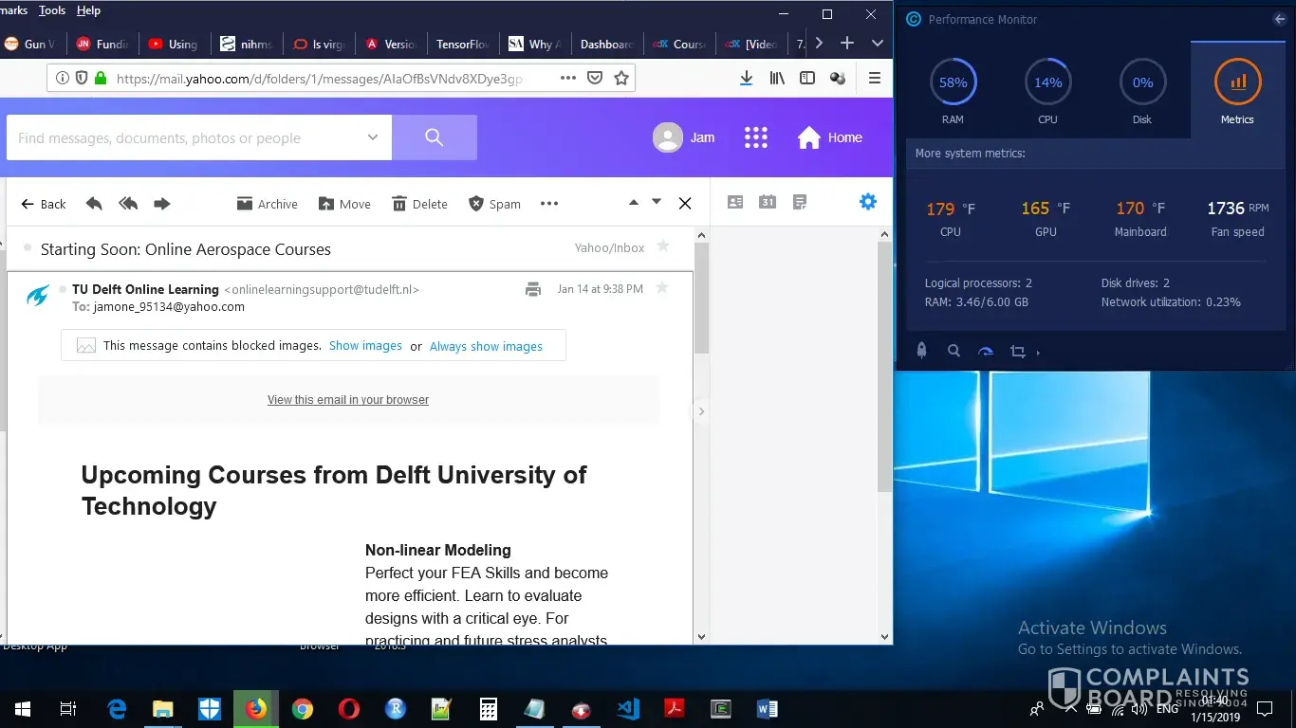Open the calendar icon in side panel
The height and width of the screenshot is (728, 1296).
[768, 202]
